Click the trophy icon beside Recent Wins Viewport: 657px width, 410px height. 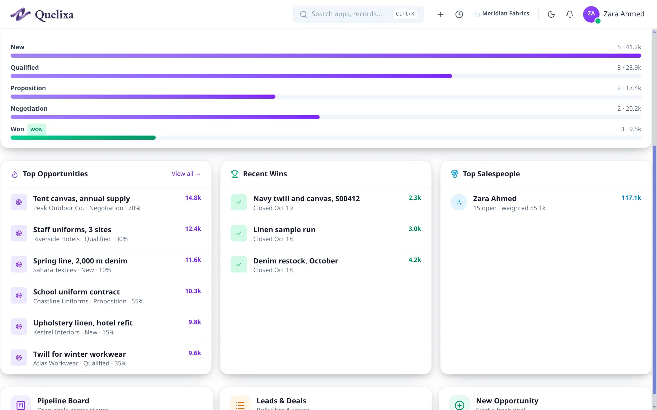click(x=235, y=174)
